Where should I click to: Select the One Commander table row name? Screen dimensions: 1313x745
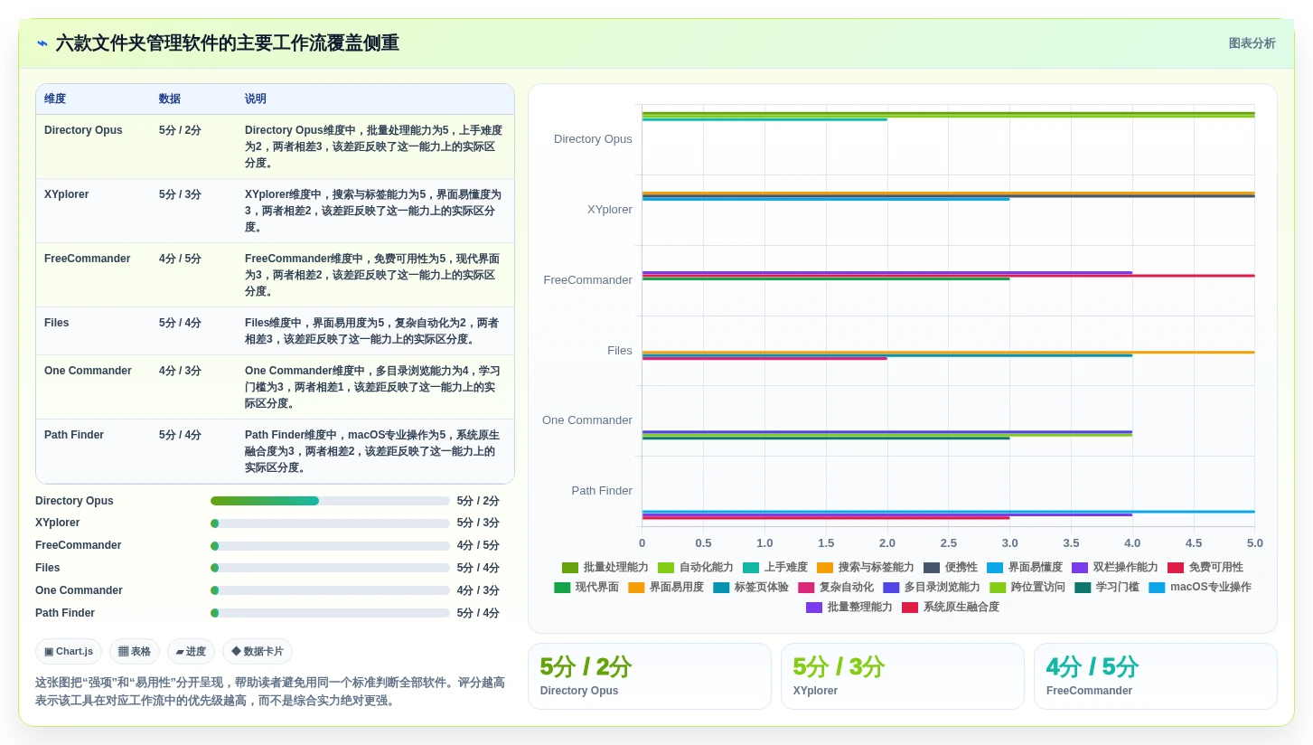tap(88, 371)
